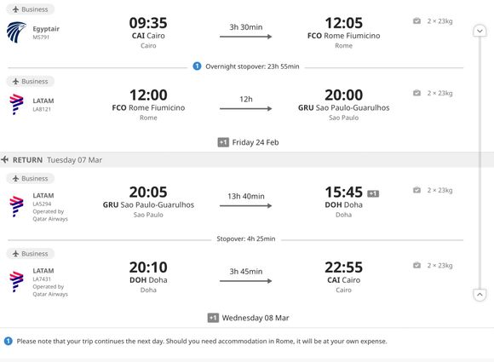
Task: Click the vertical scrollbar track between the chevrons
Action: [480, 163]
